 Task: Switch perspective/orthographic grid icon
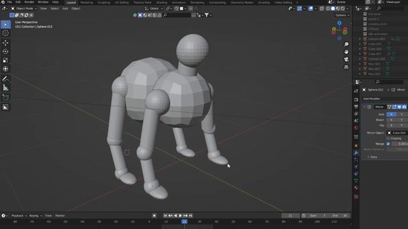[346, 67]
